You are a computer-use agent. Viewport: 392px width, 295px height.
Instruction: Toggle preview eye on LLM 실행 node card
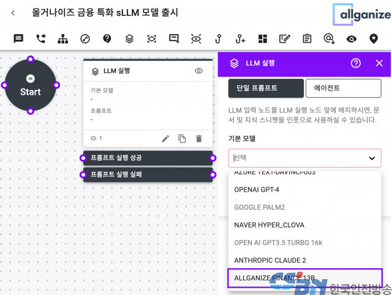198,71
